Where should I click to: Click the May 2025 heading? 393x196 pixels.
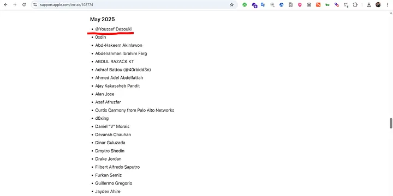pyautogui.click(x=102, y=20)
